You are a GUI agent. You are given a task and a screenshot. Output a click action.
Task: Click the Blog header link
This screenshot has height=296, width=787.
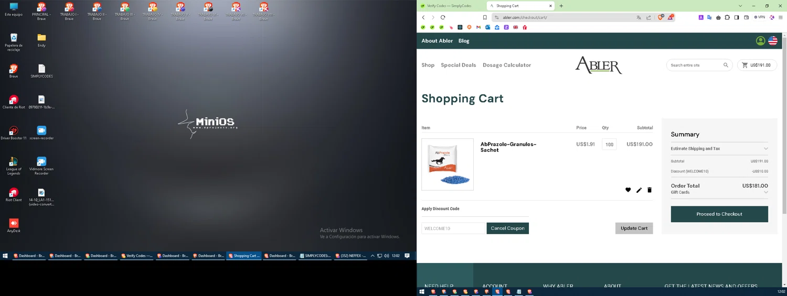pyautogui.click(x=464, y=41)
